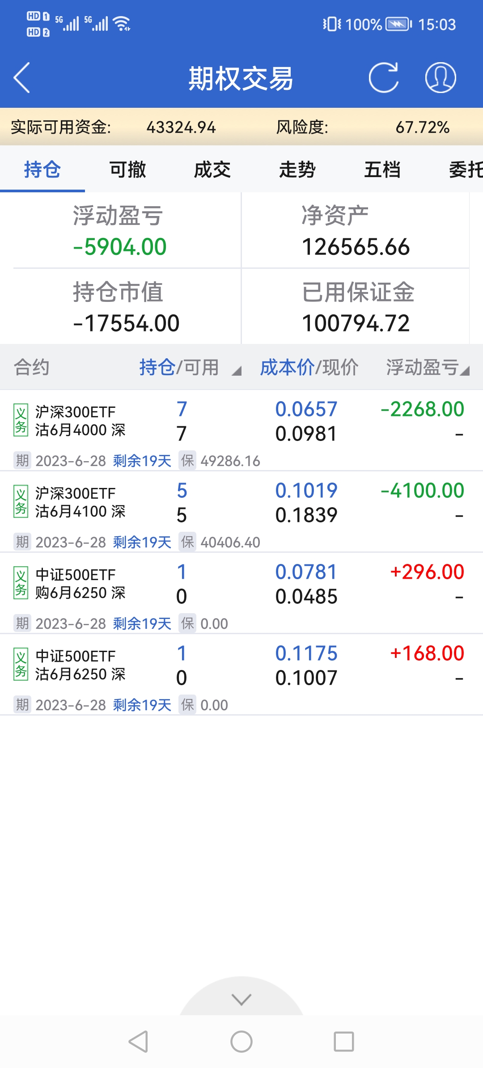Tap the 成本价/现价 column header
The image size is (483, 1068).
(x=309, y=368)
